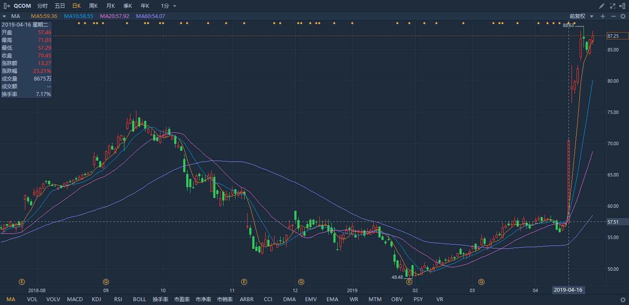Enter fullscreen chart mode

point(612,6)
